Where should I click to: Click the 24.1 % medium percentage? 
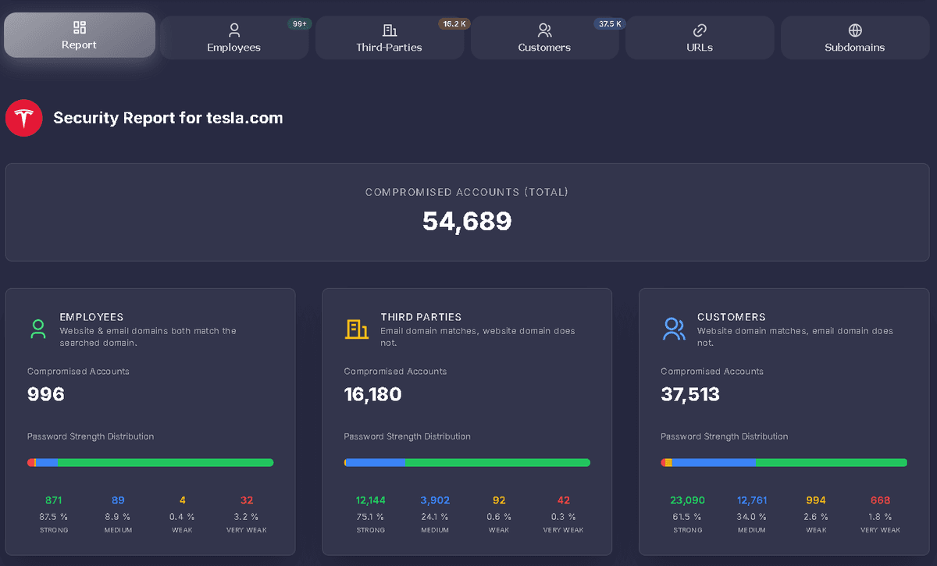coord(435,517)
